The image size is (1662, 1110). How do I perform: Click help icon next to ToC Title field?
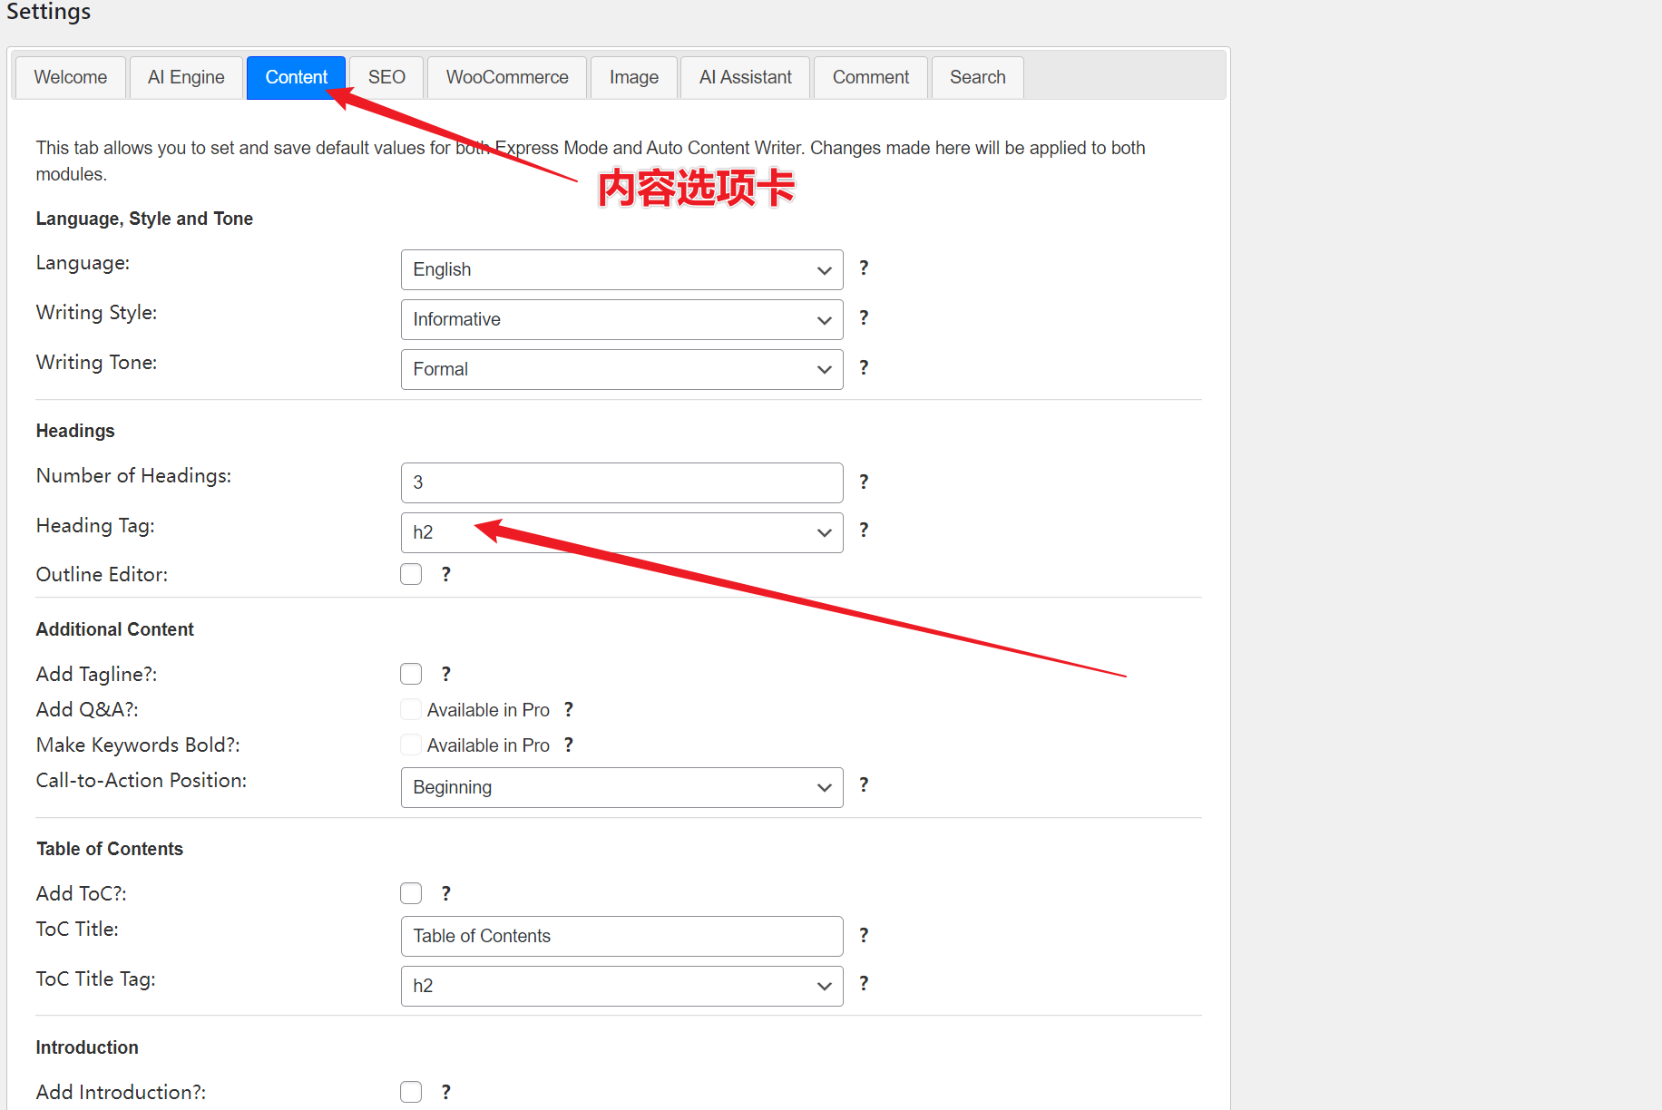pos(864,935)
